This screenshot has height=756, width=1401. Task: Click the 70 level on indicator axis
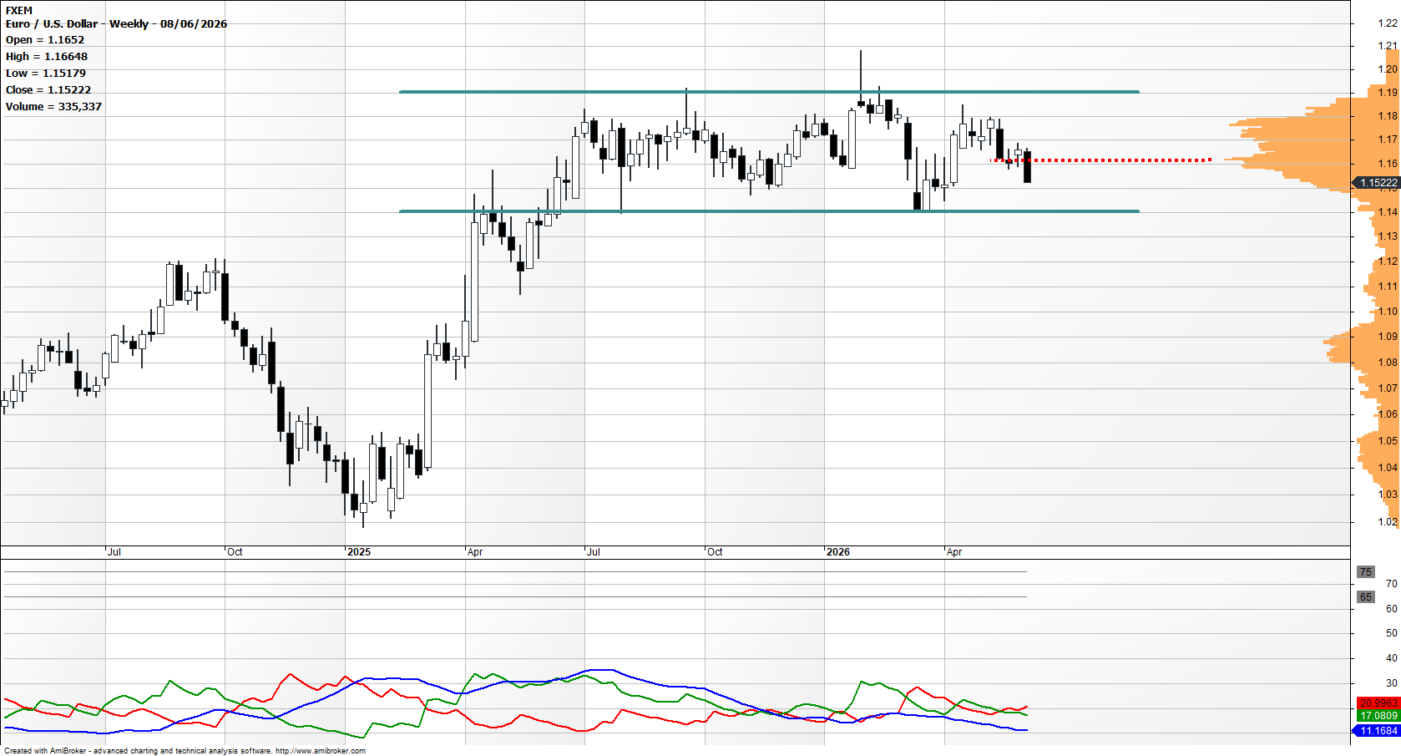1392,585
